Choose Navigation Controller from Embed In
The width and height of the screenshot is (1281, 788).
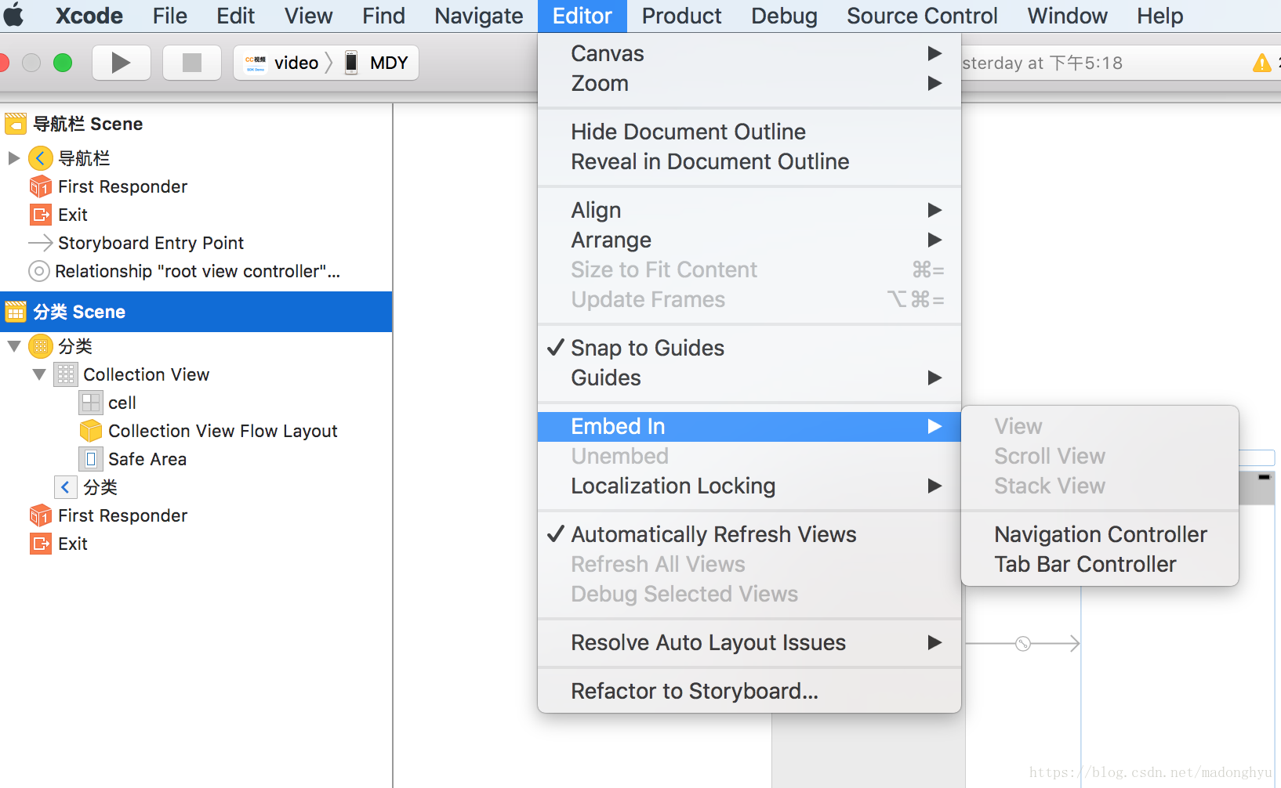point(1100,534)
